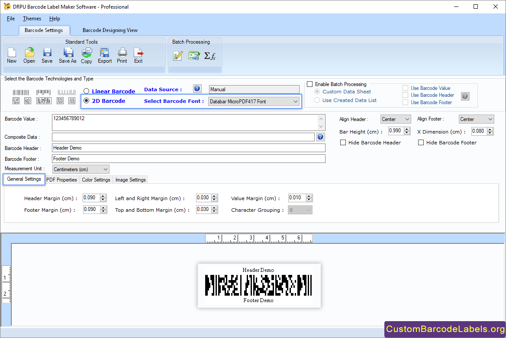
Task: Increase Bar Height spinner value
Action: tap(407, 129)
